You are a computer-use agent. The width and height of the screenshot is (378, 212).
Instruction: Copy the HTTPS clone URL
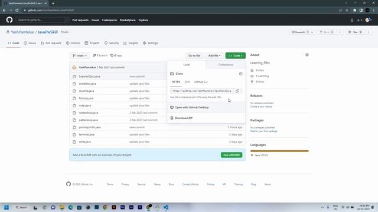(237, 91)
